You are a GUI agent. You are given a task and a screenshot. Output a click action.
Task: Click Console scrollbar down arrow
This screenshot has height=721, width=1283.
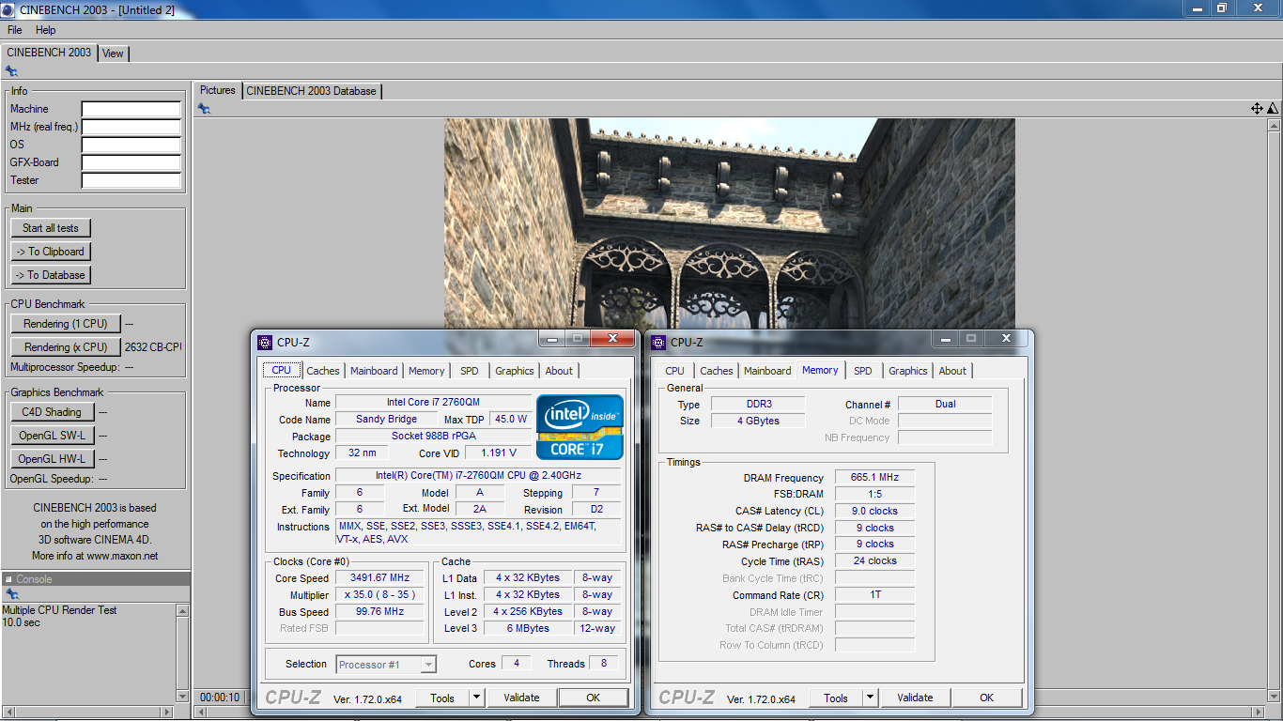click(x=182, y=696)
